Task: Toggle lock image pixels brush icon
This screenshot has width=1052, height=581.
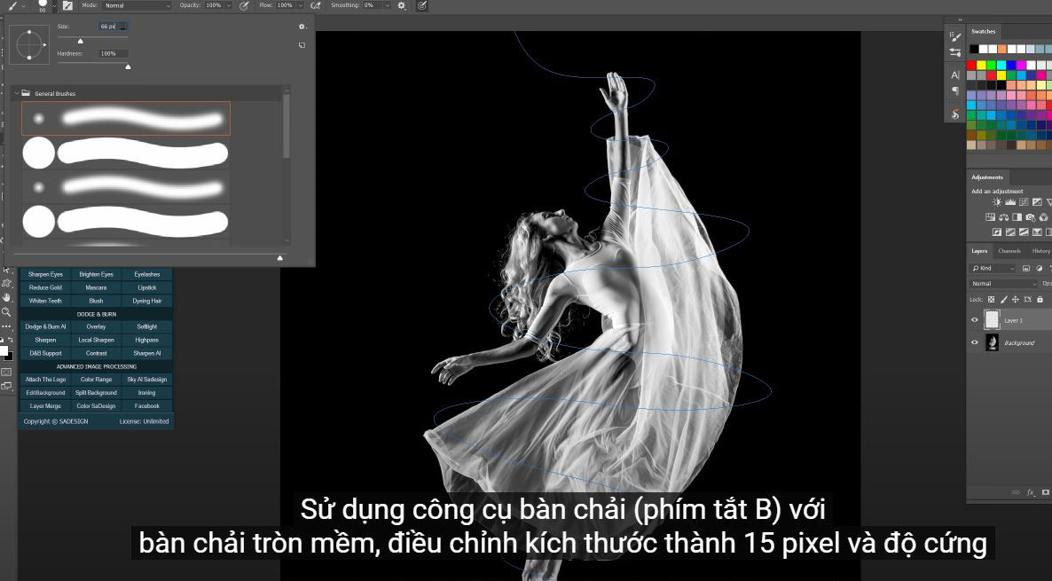Action: tap(1004, 299)
